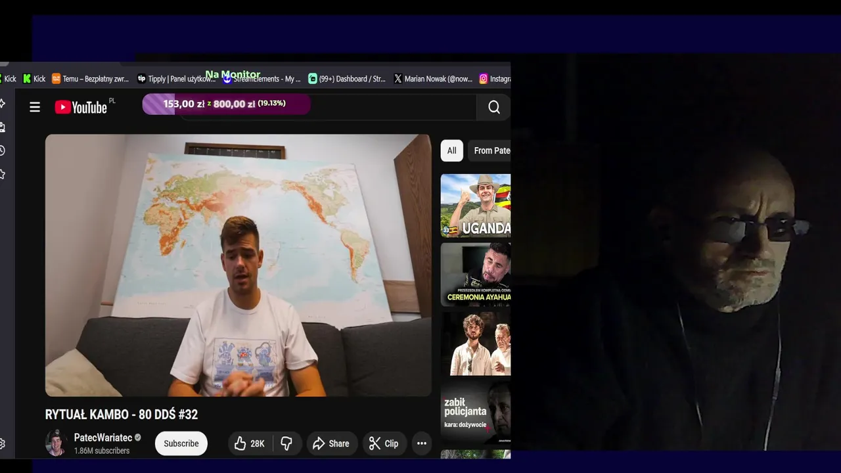The width and height of the screenshot is (841, 473).
Task: Open the Dashboard bookmark
Action: pos(347,79)
